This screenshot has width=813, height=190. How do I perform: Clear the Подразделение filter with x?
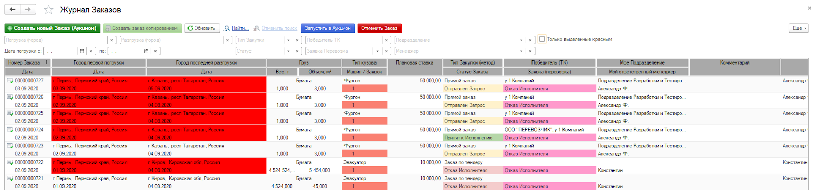(x=530, y=40)
